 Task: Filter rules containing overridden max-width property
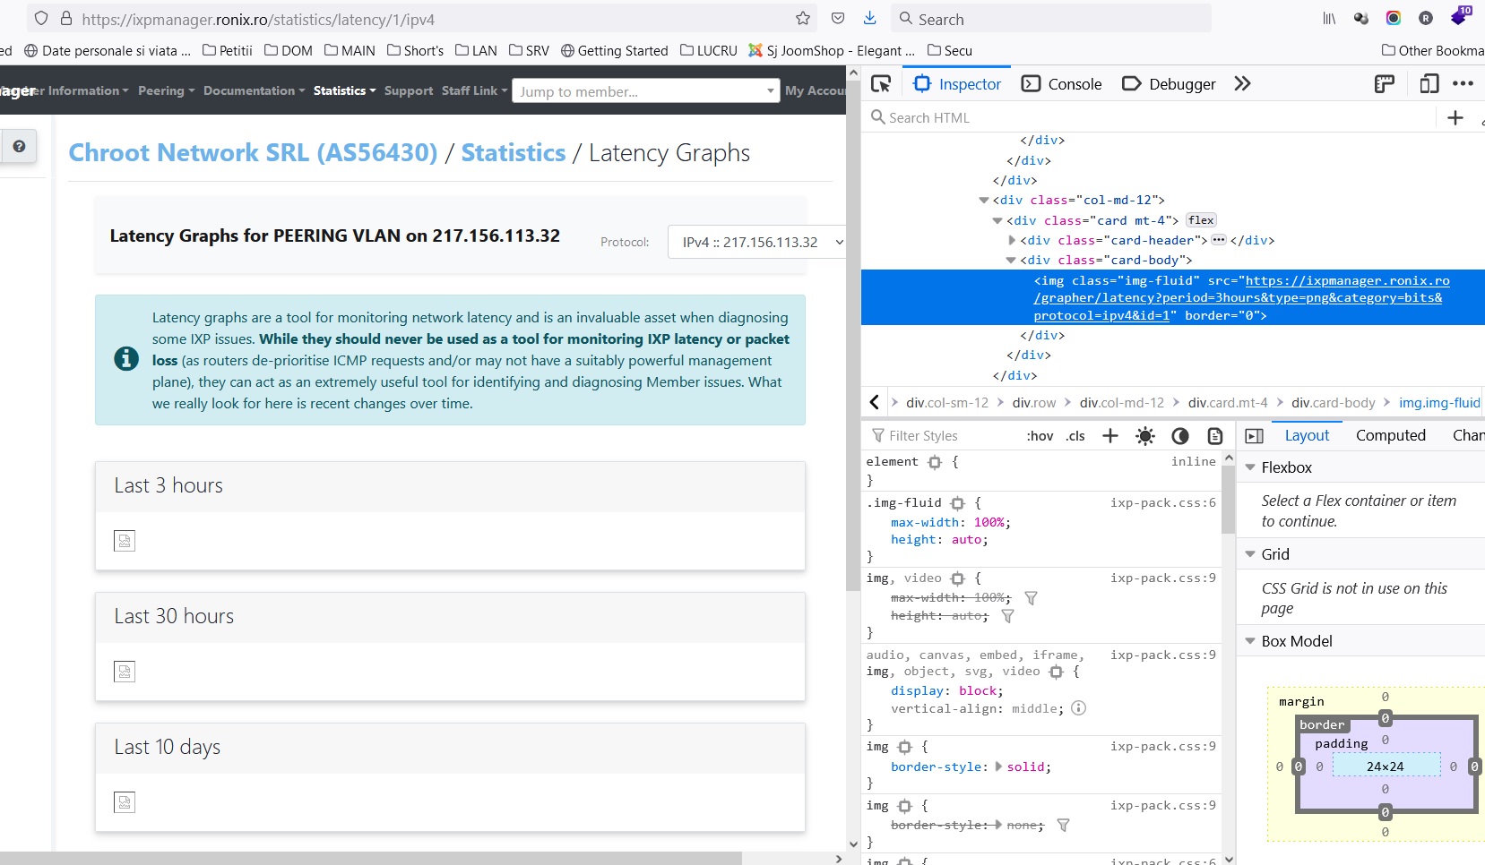1031,598
